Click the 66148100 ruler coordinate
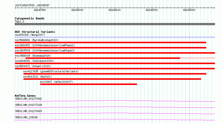The width and height of the screenshot is (222, 123). 114,10
